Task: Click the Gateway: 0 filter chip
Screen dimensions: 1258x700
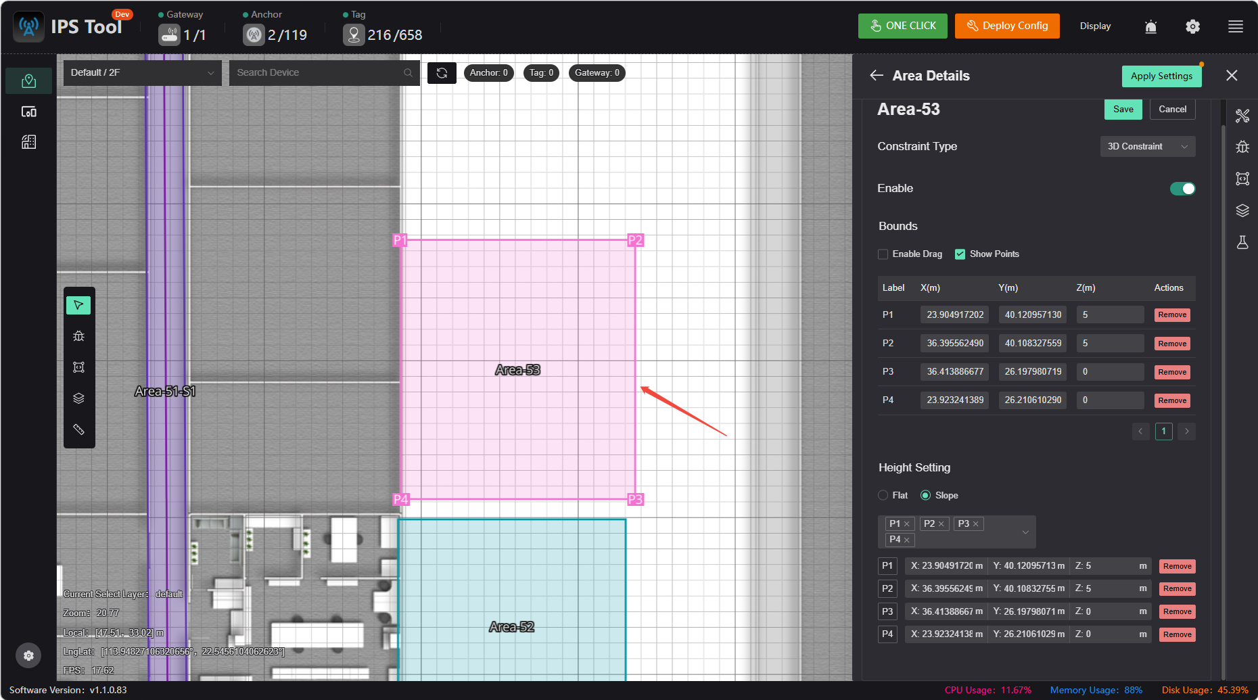Action: click(597, 73)
